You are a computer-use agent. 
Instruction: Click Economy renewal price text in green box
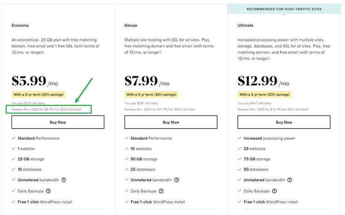tap(46, 109)
